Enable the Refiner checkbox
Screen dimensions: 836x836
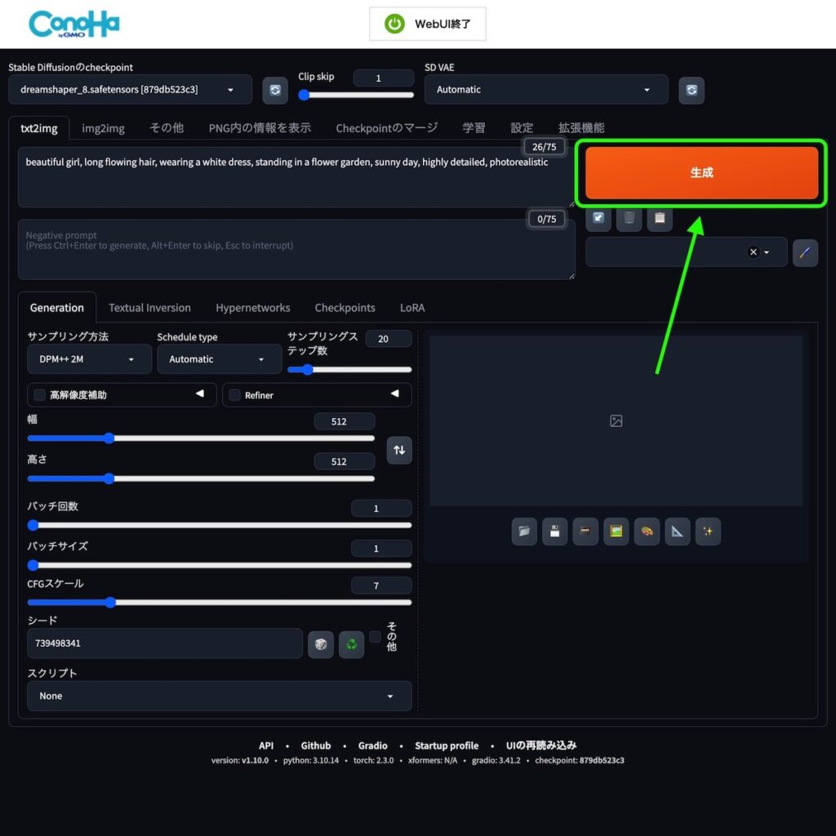[234, 395]
